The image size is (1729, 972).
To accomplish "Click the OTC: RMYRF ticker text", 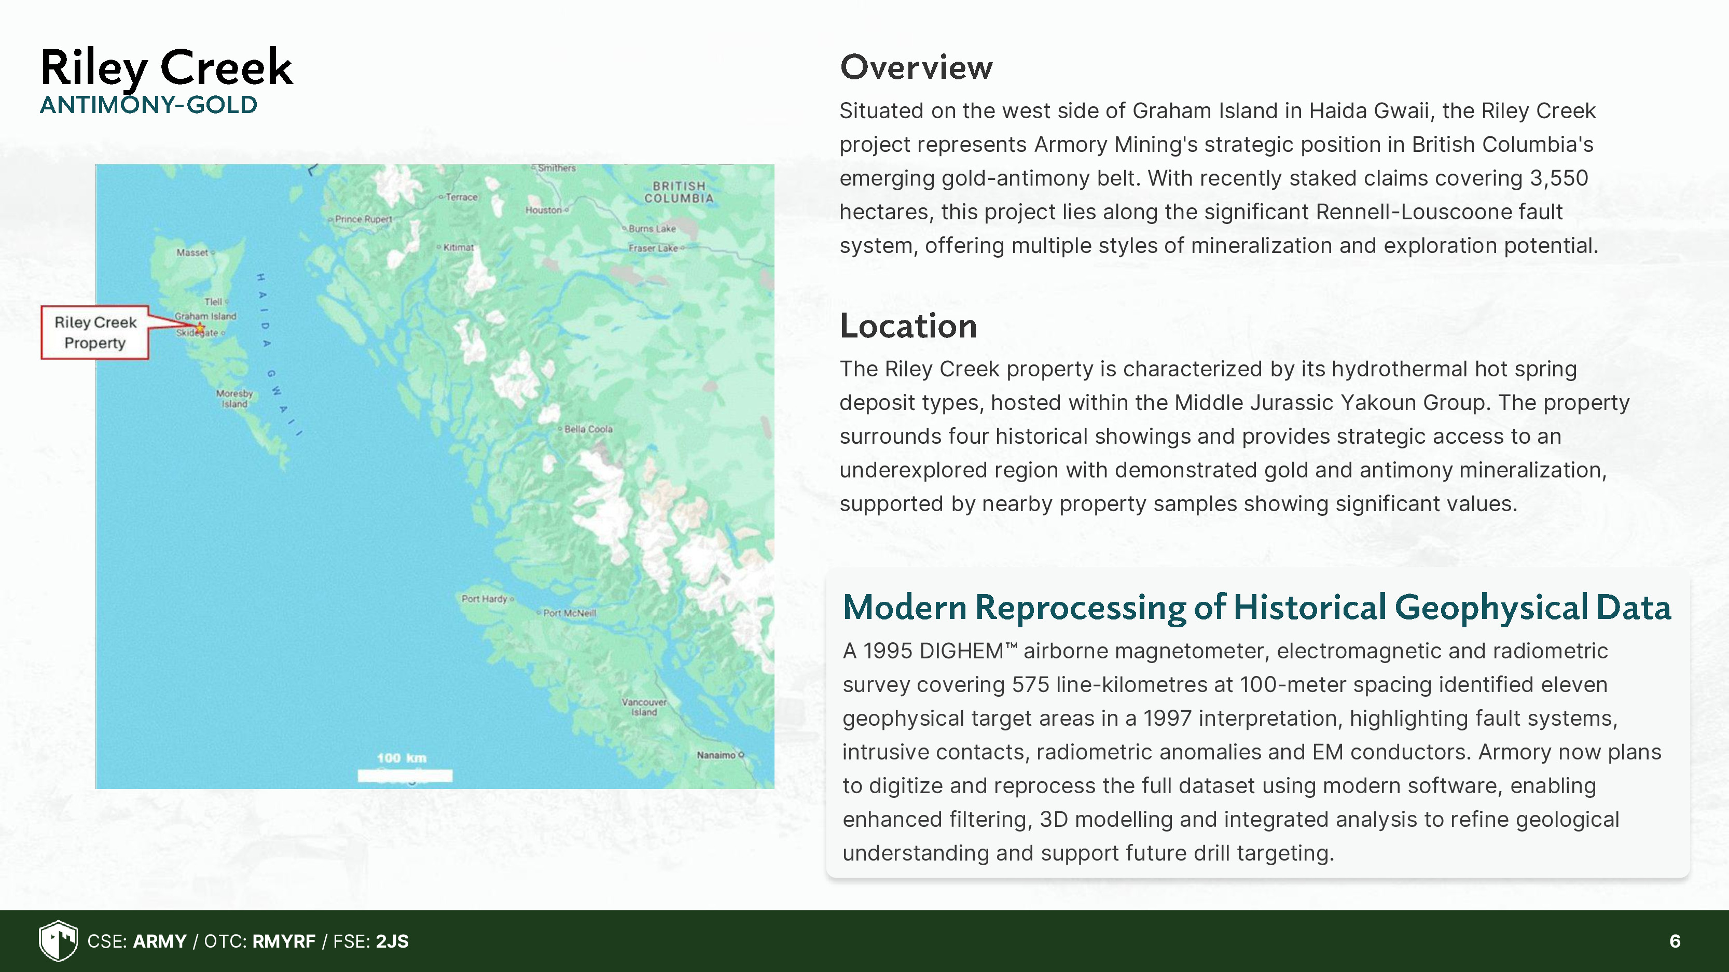I will (260, 941).
